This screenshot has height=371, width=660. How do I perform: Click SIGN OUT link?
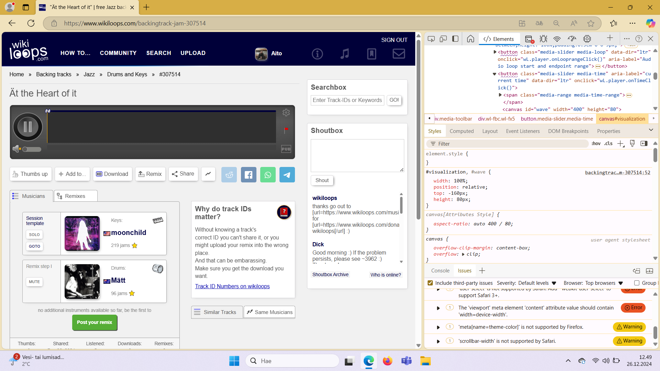pyautogui.click(x=394, y=40)
